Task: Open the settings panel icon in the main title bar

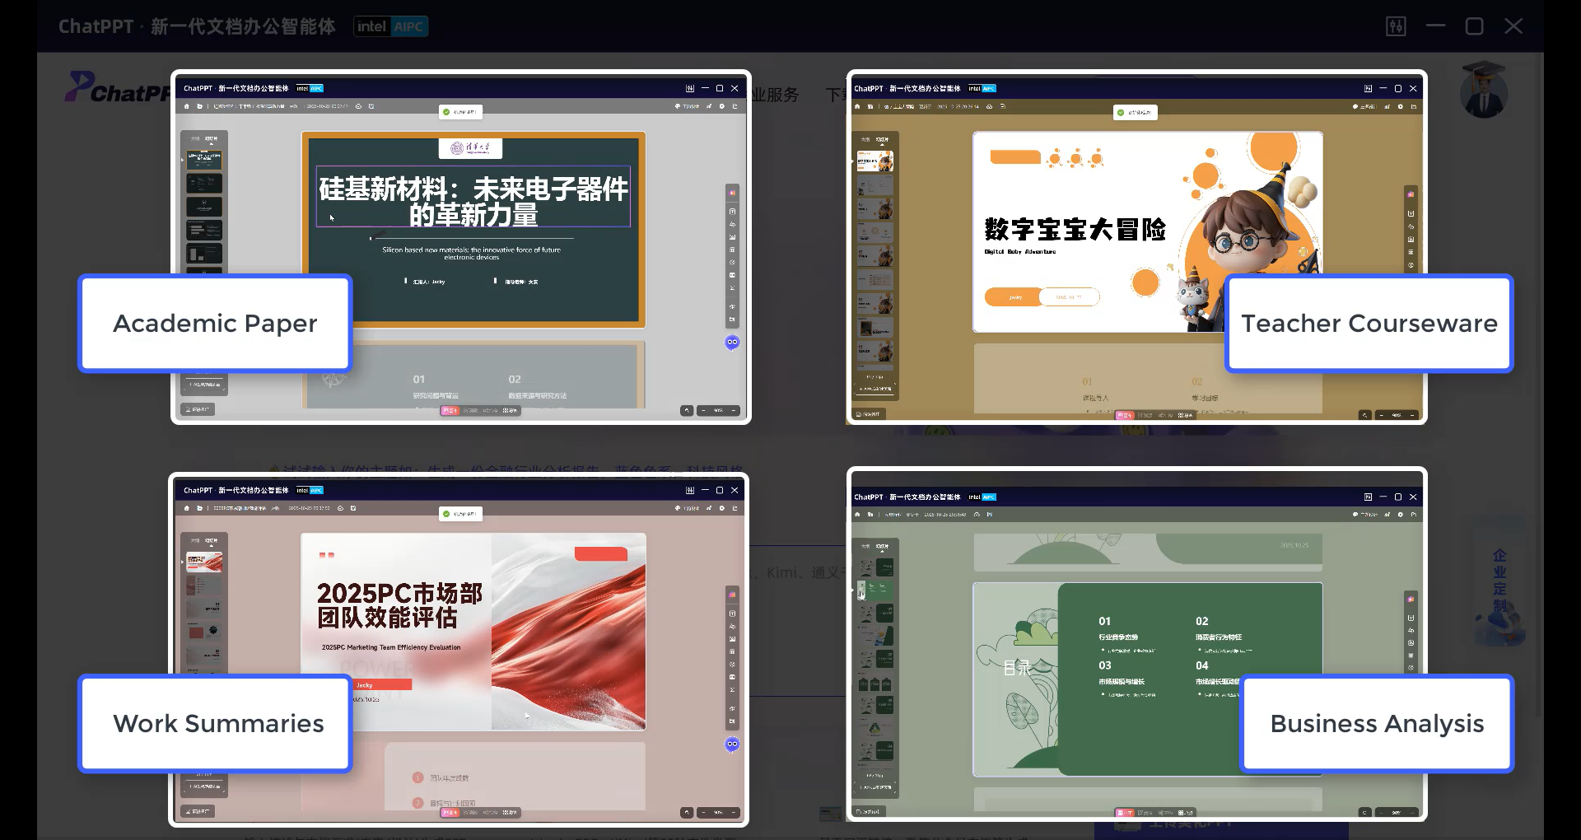Action: (1396, 26)
